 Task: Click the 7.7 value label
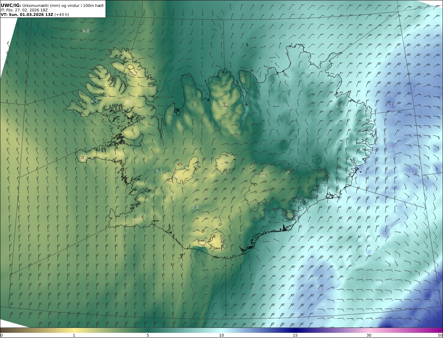pos(416,271)
